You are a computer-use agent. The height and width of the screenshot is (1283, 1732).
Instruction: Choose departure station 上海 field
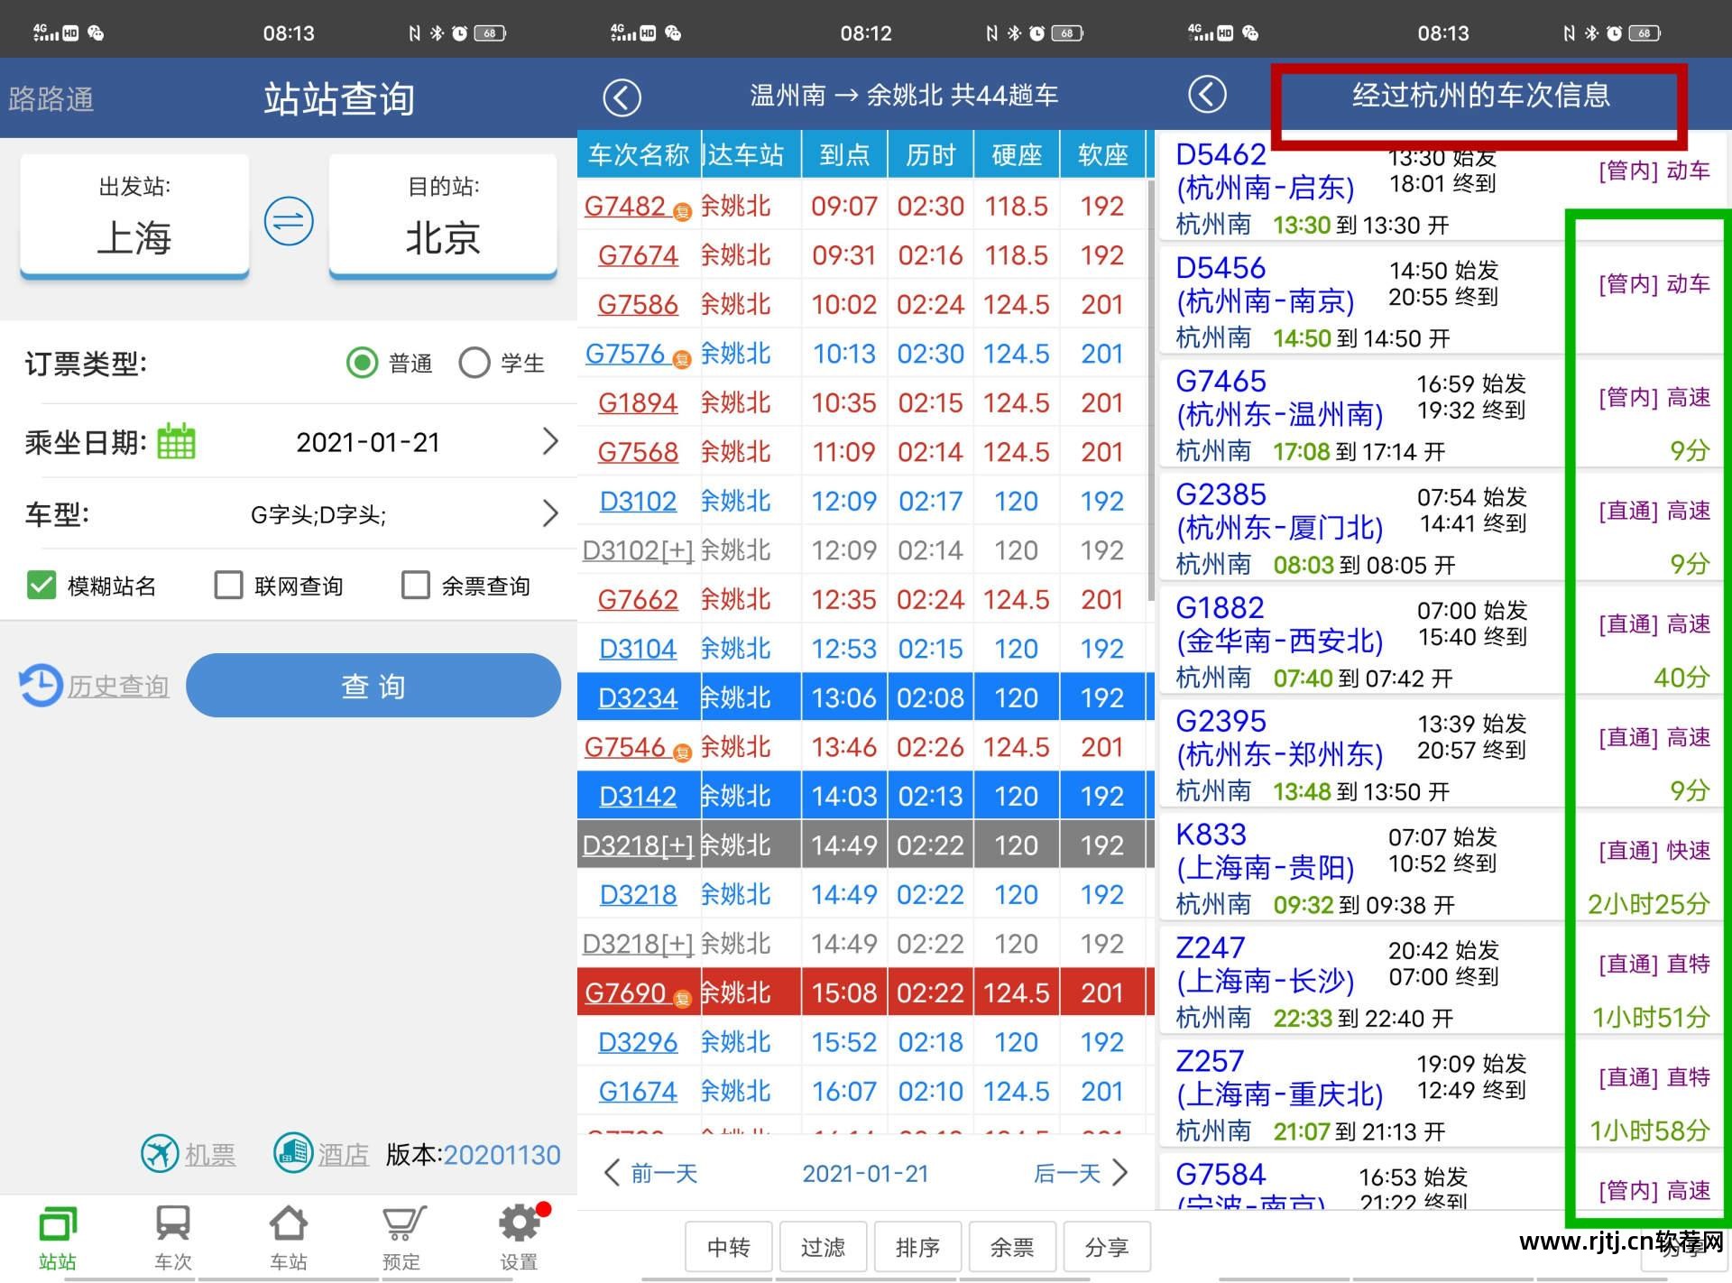134,216
